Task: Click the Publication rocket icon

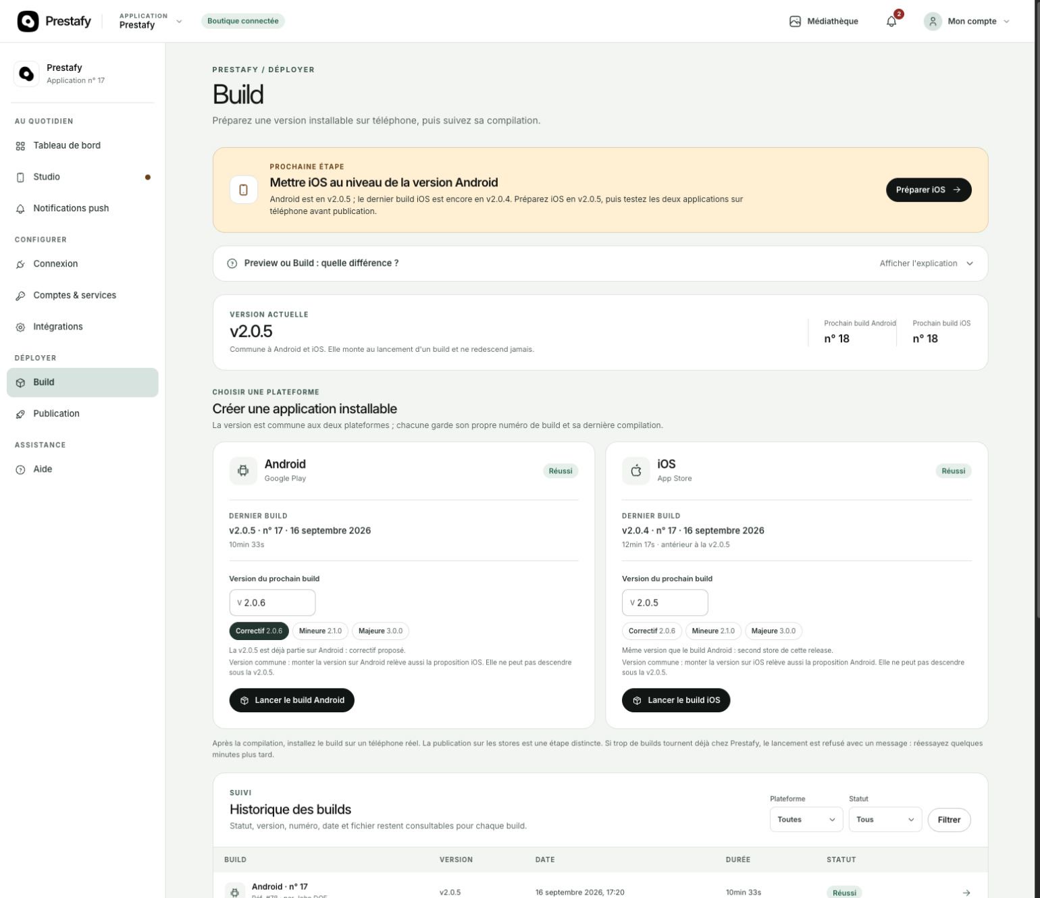Action: [x=20, y=414]
